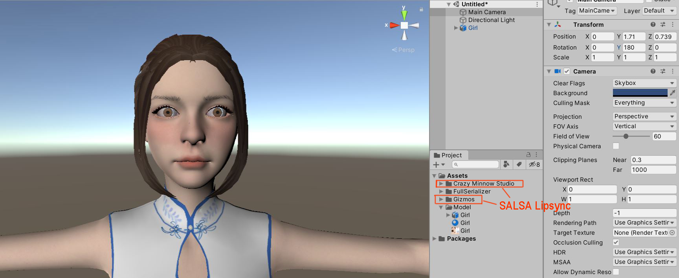
Task: Open the Clear Flags Skybox dropdown
Action: tap(644, 83)
